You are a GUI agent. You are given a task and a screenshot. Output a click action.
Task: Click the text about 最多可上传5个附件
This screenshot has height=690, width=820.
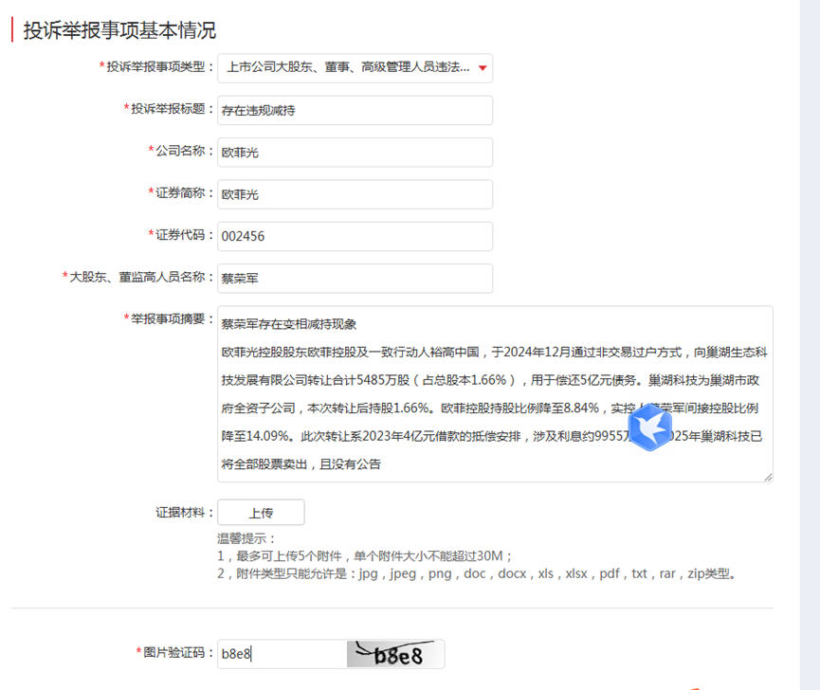click(365, 555)
